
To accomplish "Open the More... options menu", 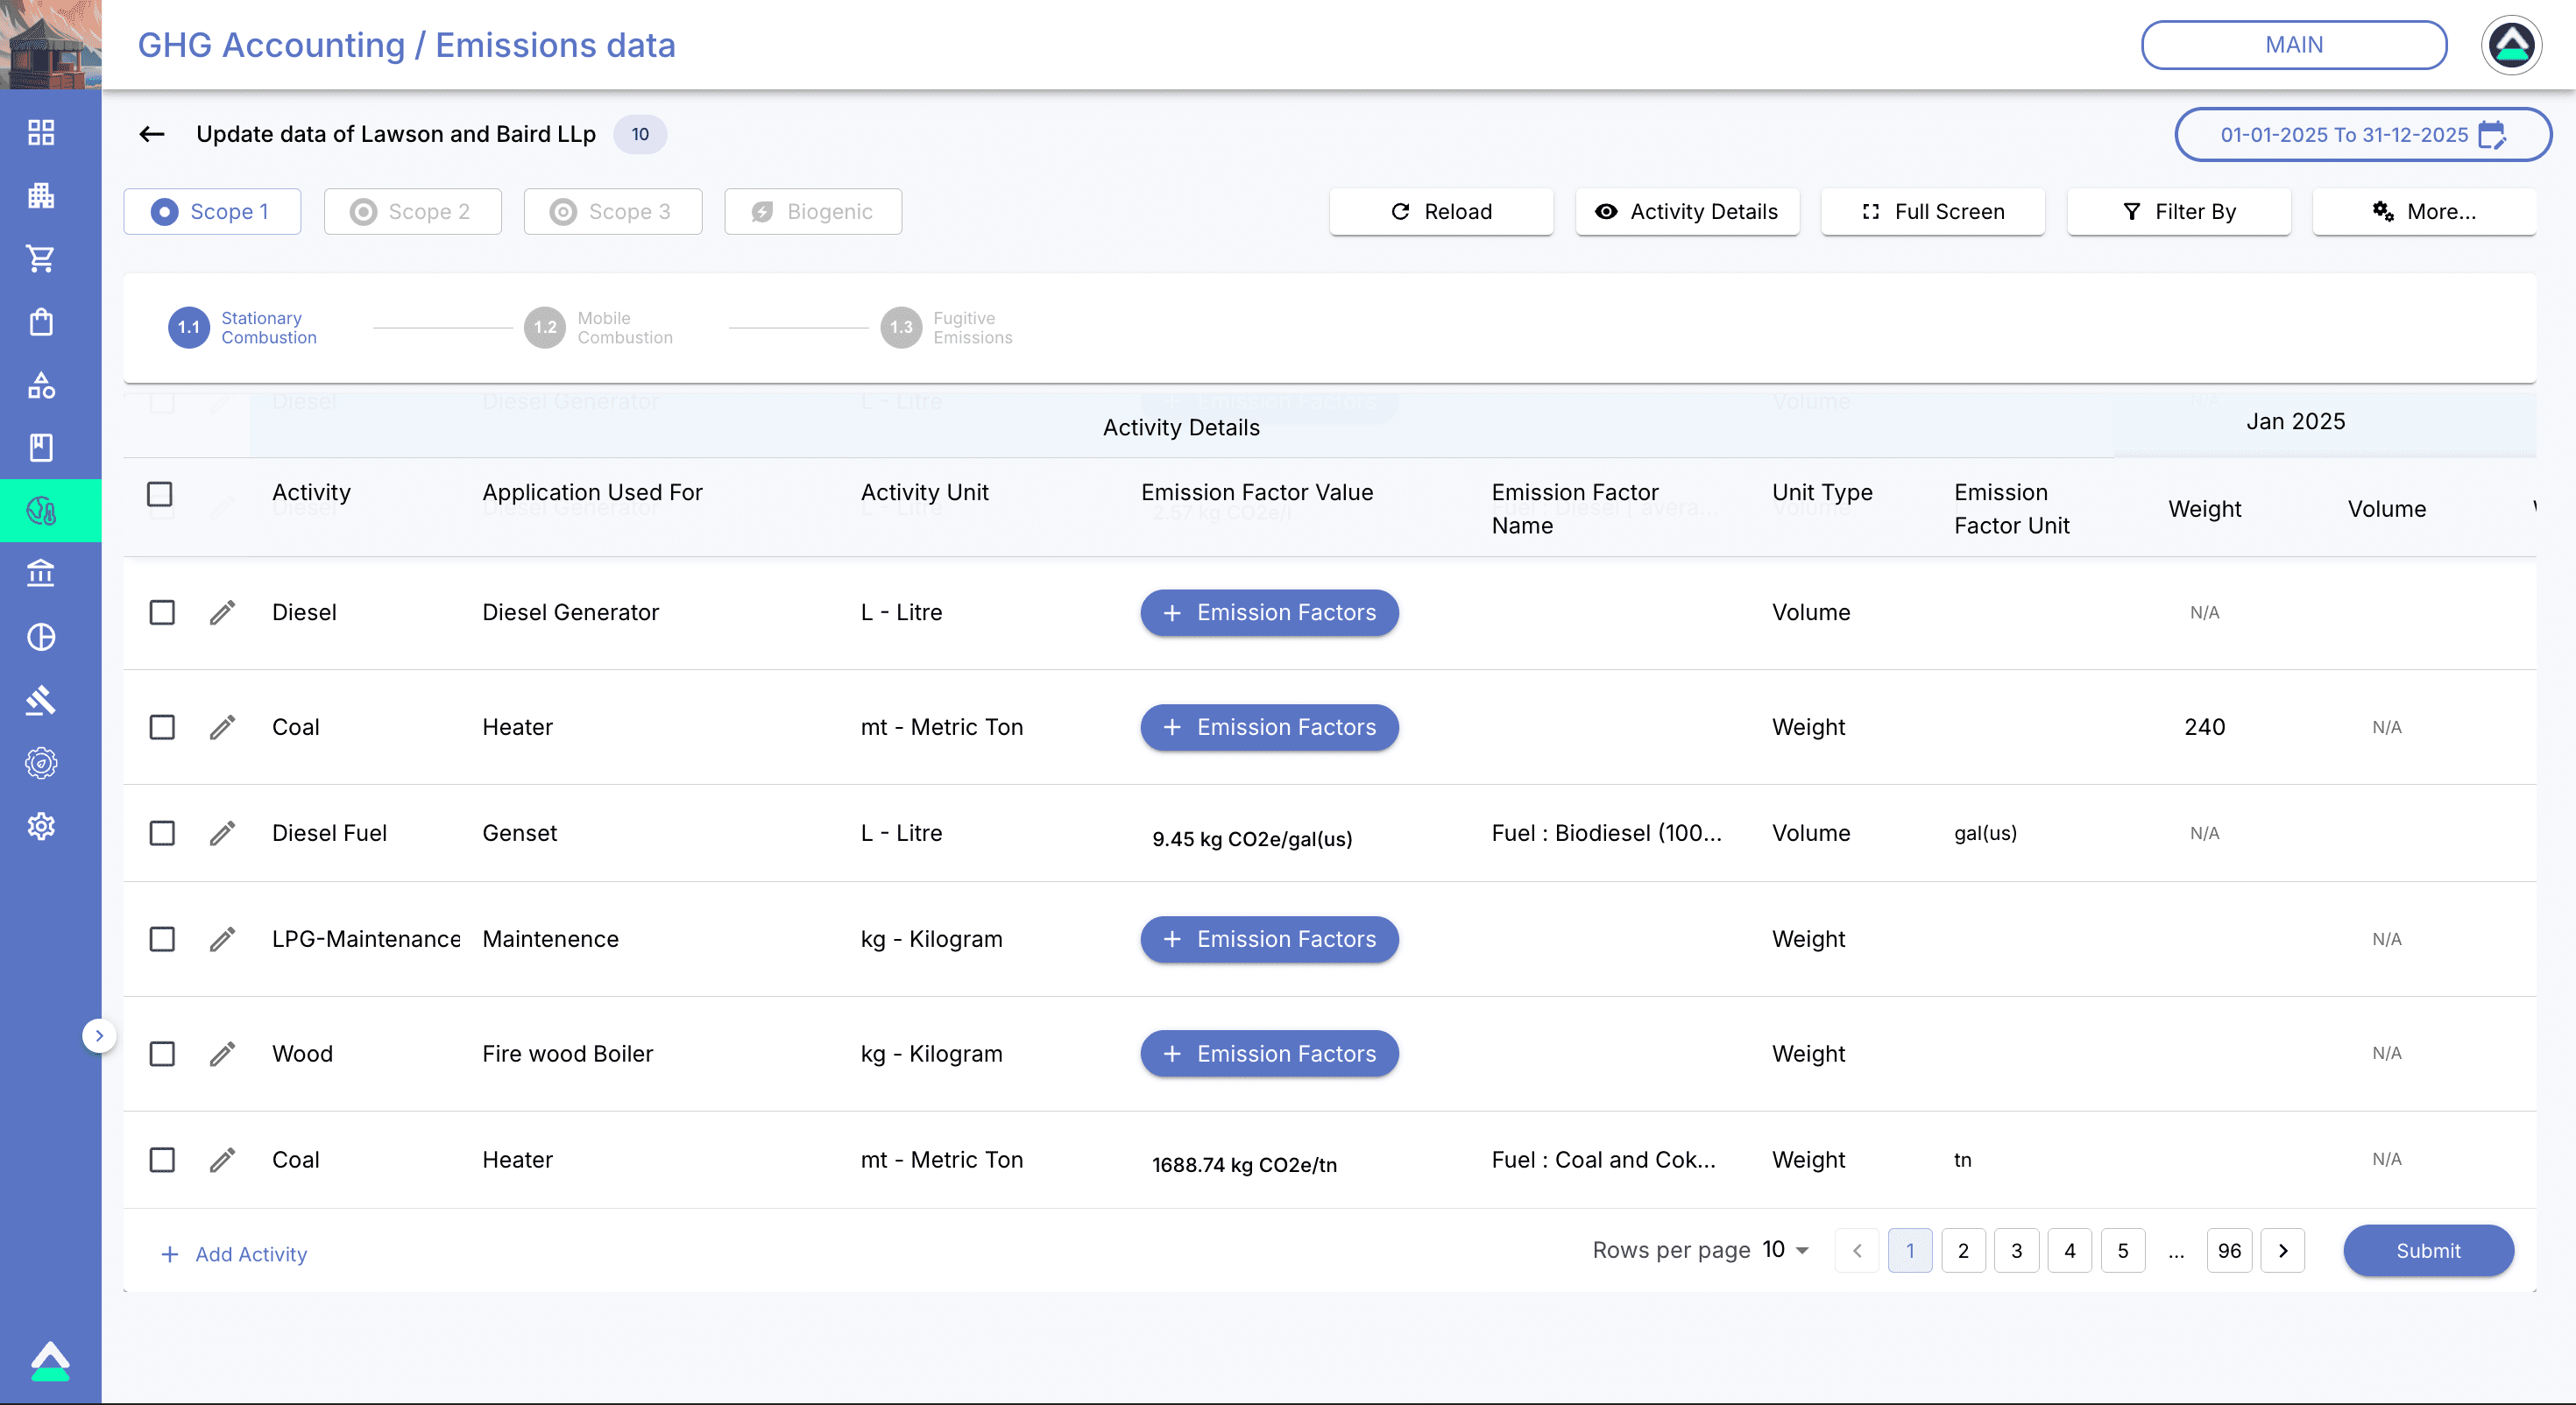I will 2424,212.
